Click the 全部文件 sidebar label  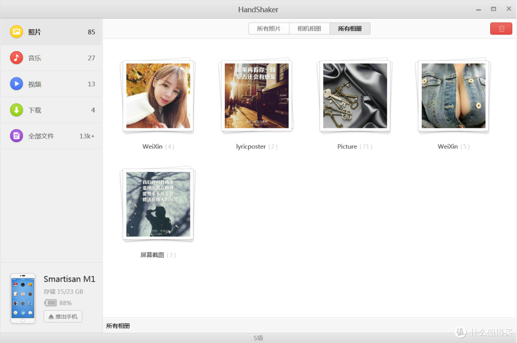tap(41, 136)
